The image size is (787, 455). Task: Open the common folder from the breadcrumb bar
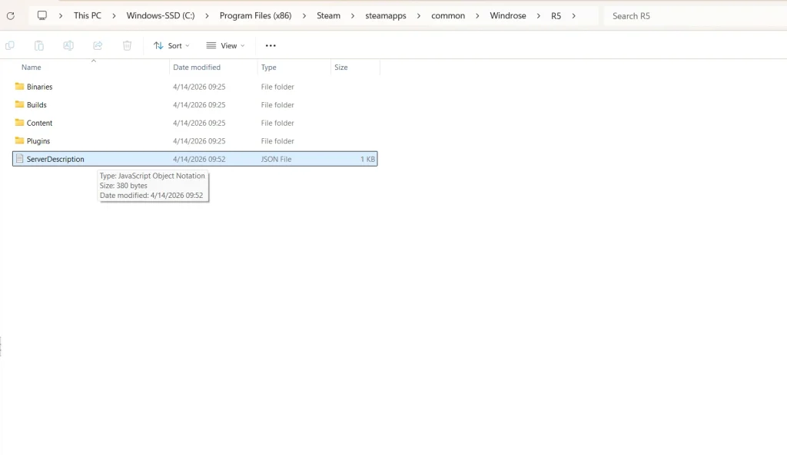[x=448, y=15]
